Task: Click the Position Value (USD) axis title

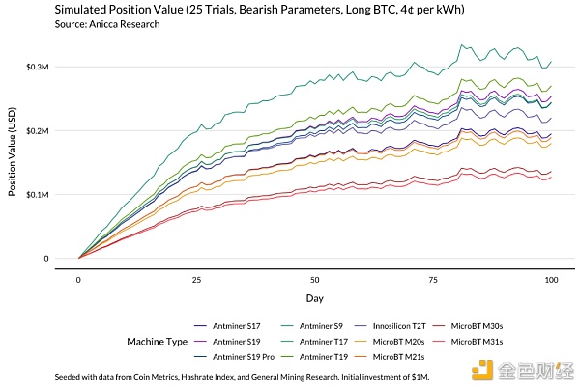Action: click(x=14, y=161)
